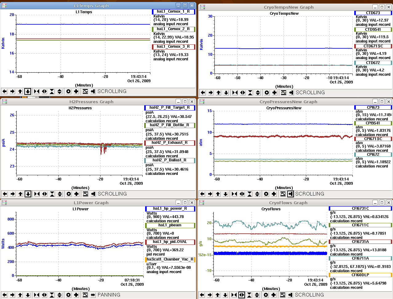The height and width of the screenshot is (299, 393).
Task: Shift down arrow in H2Pressures Graph toolbar
Action: coord(28,194)
